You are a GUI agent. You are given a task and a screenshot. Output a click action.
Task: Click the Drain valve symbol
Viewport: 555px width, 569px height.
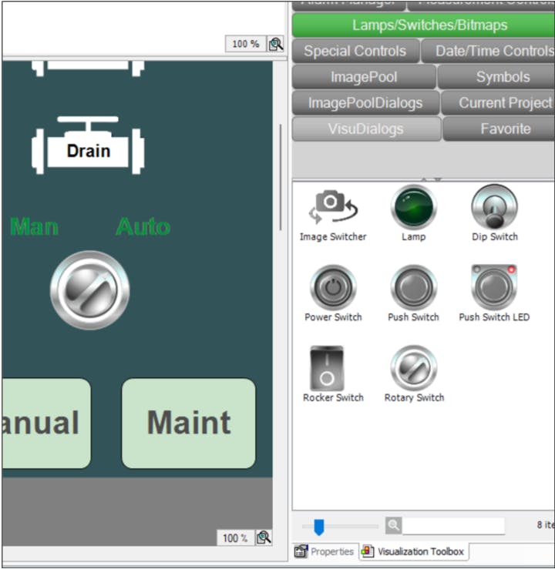click(88, 147)
